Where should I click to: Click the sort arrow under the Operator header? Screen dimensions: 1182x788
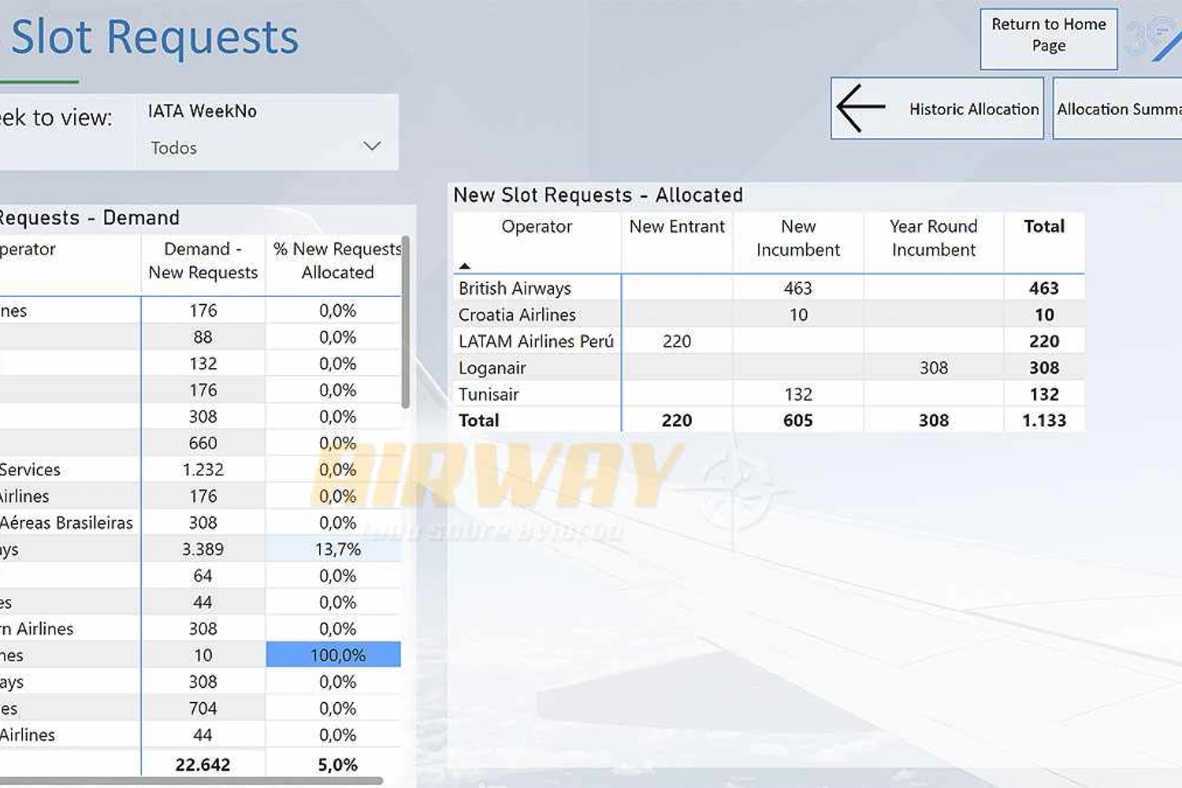tap(465, 266)
